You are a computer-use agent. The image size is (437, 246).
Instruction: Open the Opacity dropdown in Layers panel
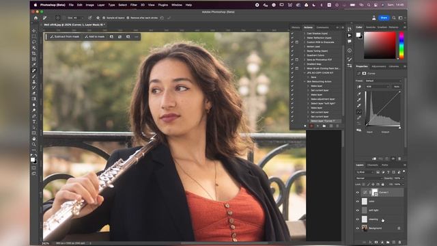402,178
